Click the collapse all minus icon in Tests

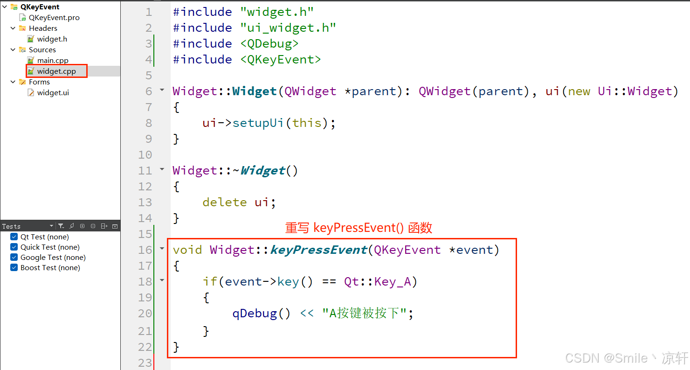[93, 226]
